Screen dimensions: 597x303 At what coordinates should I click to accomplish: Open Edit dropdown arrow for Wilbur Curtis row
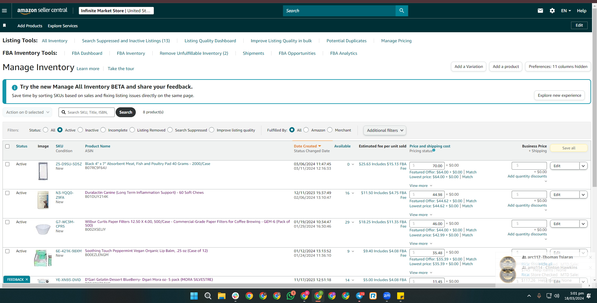[584, 224]
